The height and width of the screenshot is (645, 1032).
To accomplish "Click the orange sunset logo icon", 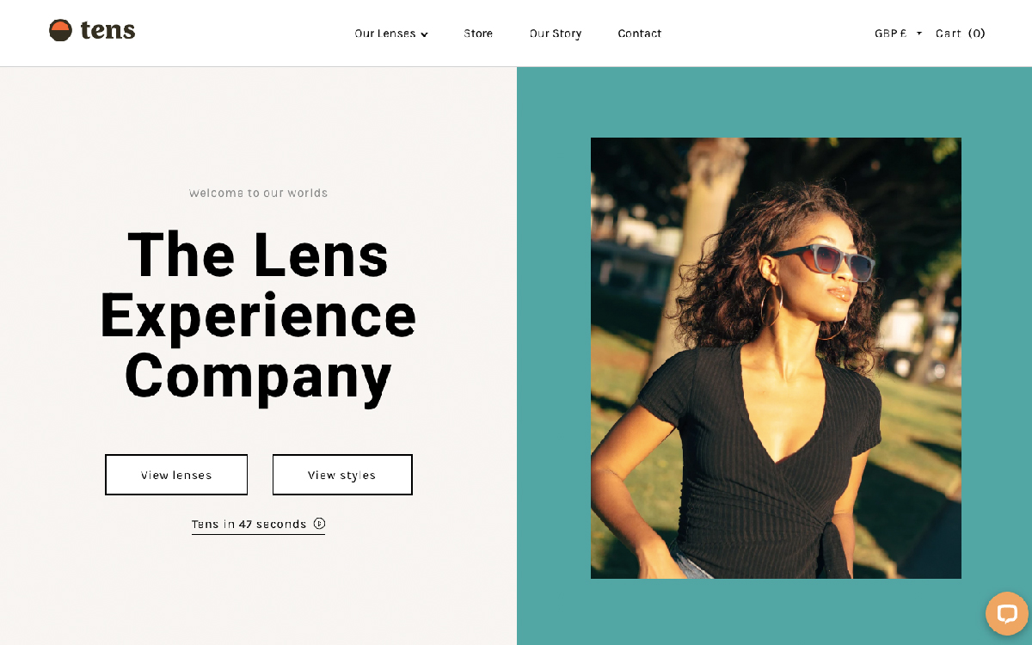I will click(x=60, y=31).
